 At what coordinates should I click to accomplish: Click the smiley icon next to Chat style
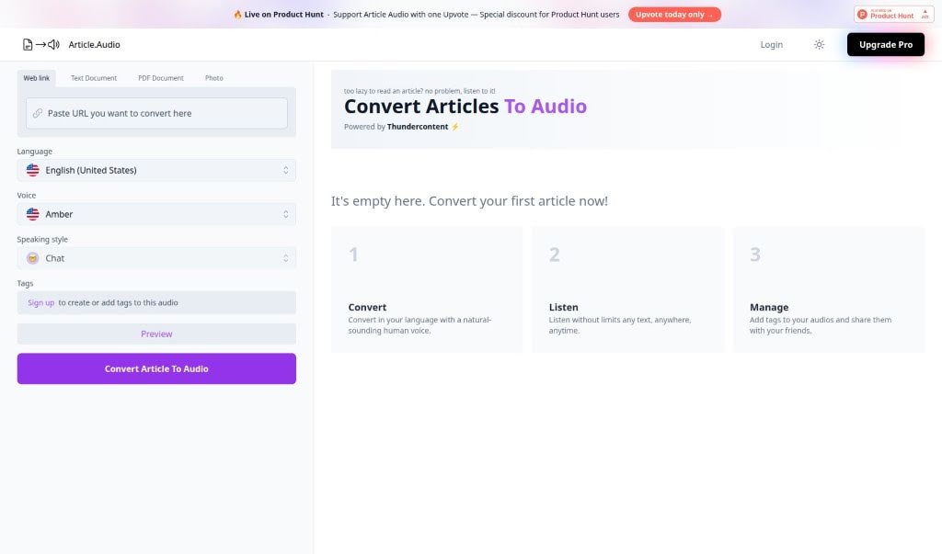31,257
